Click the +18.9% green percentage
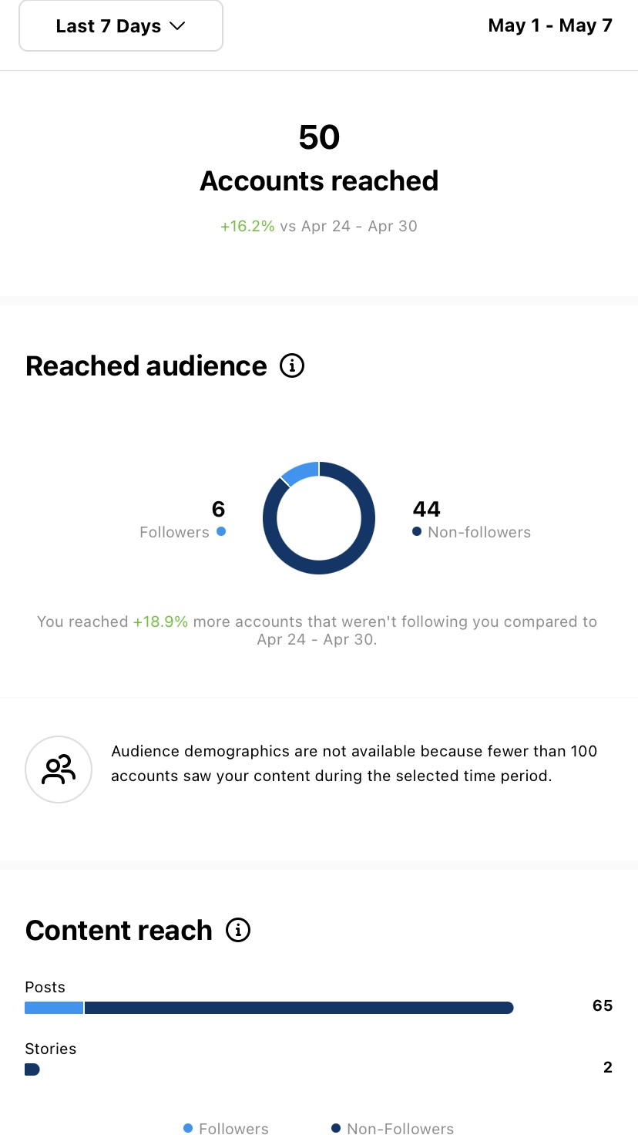This screenshot has width=638, height=1135. (x=160, y=621)
